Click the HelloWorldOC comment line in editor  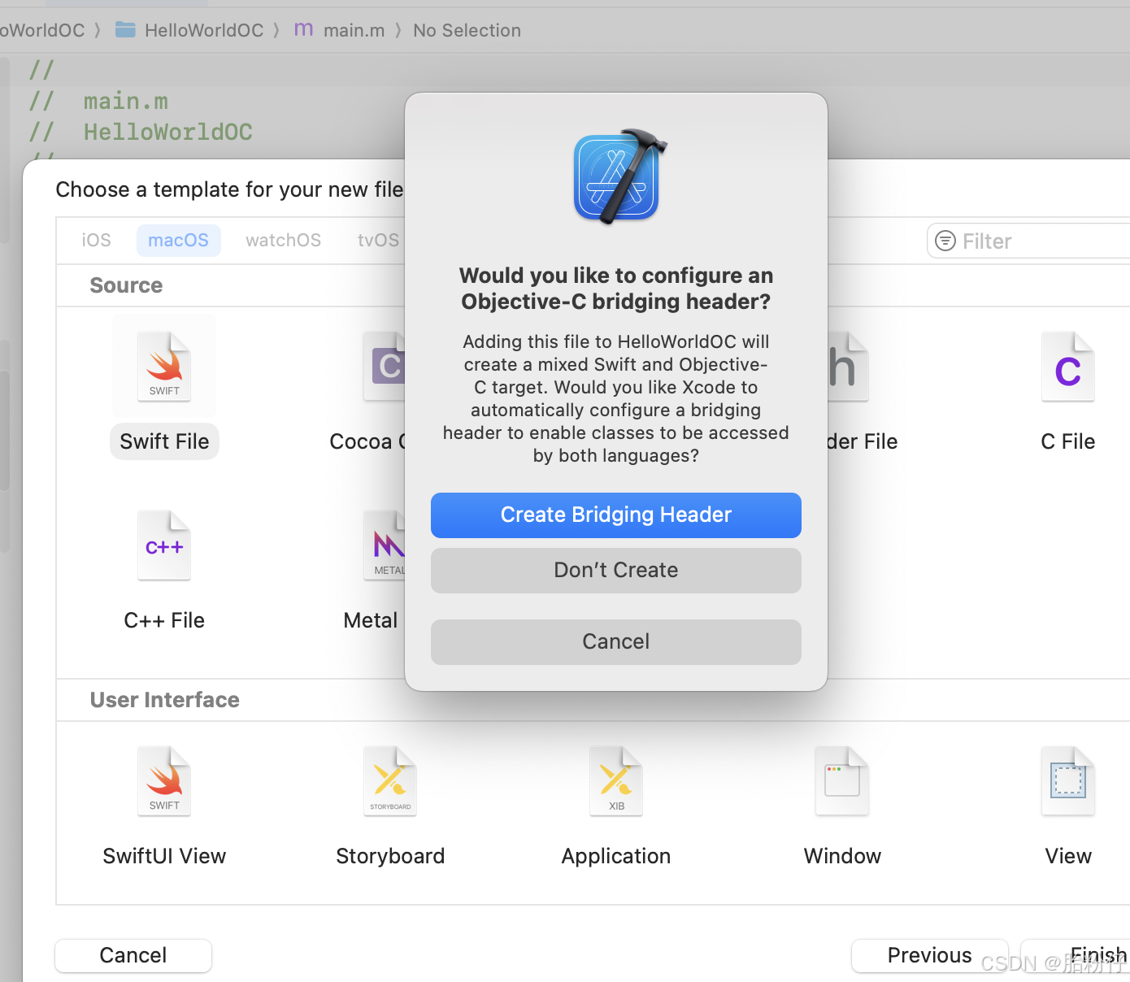click(x=141, y=132)
